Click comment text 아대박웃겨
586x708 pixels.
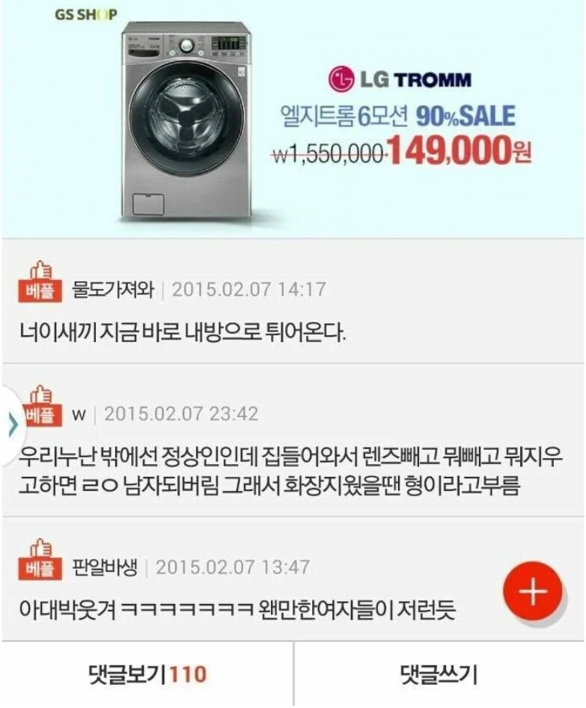point(237,609)
